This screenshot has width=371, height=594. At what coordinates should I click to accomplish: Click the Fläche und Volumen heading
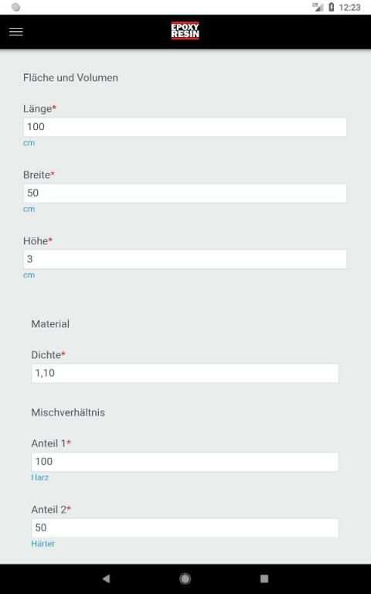click(x=70, y=77)
